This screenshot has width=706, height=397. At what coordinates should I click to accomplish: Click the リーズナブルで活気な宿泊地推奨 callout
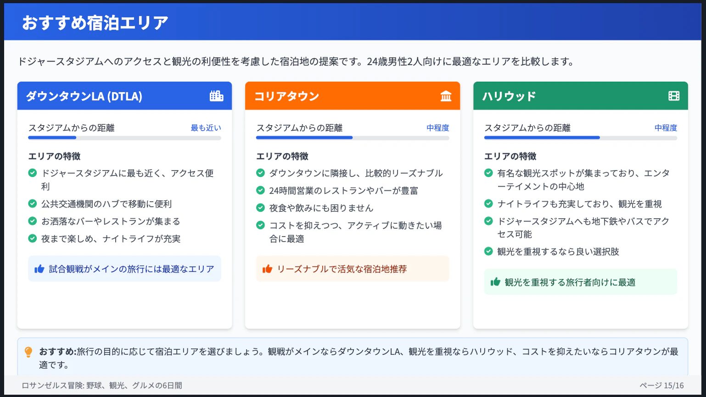(353, 269)
